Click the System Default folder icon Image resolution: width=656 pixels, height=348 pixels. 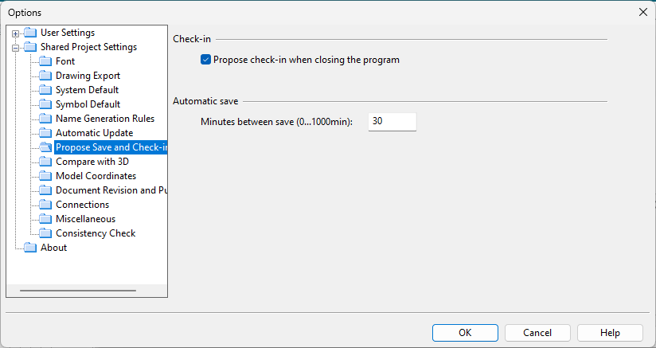tap(46, 90)
